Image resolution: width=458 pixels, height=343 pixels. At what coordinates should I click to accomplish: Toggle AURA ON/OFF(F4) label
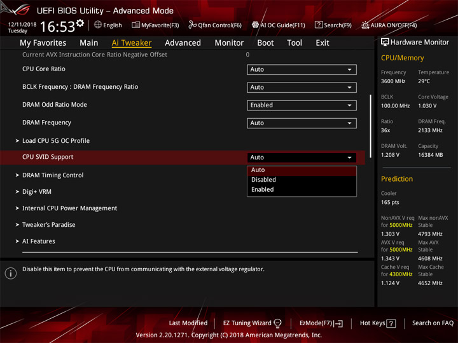point(394,25)
